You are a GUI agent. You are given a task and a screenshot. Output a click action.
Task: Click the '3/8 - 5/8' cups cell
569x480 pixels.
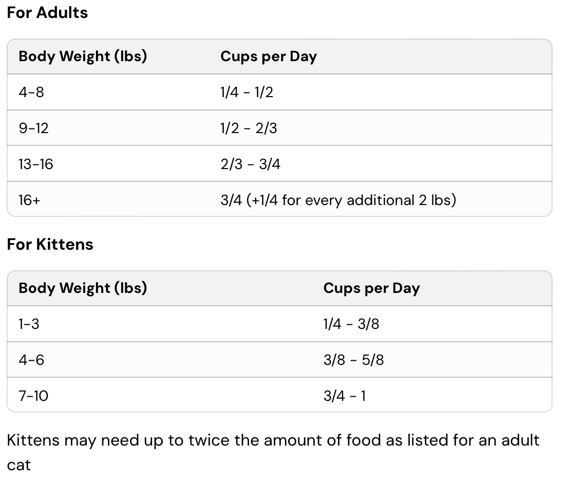[353, 360]
